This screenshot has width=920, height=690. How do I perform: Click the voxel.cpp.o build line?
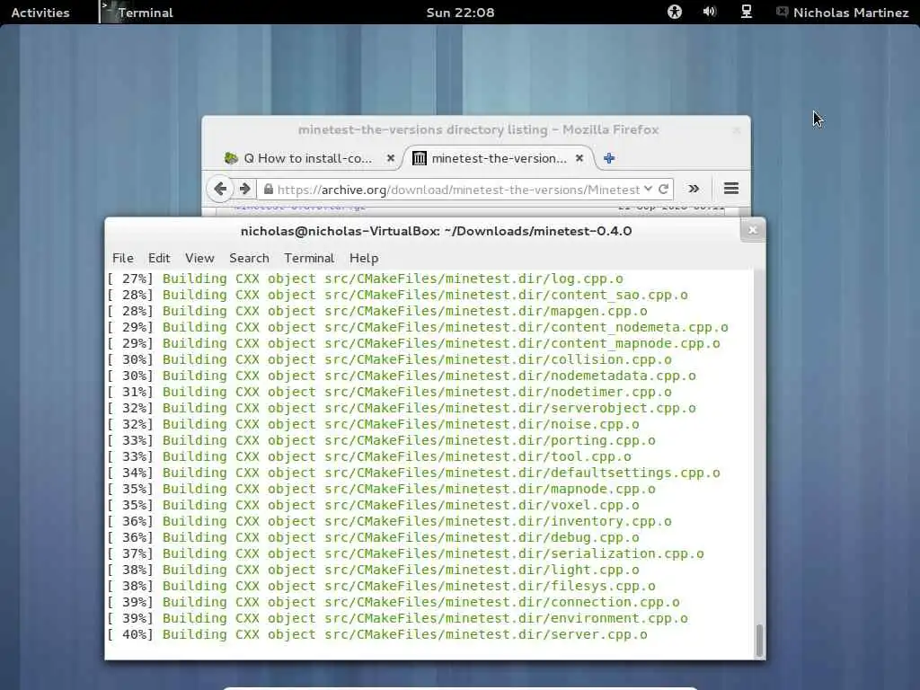pyautogui.click(x=373, y=505)
